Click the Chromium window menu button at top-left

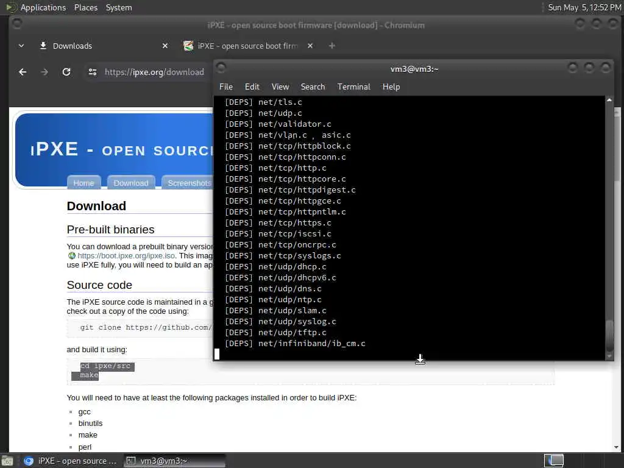click(x=16, y=24)
